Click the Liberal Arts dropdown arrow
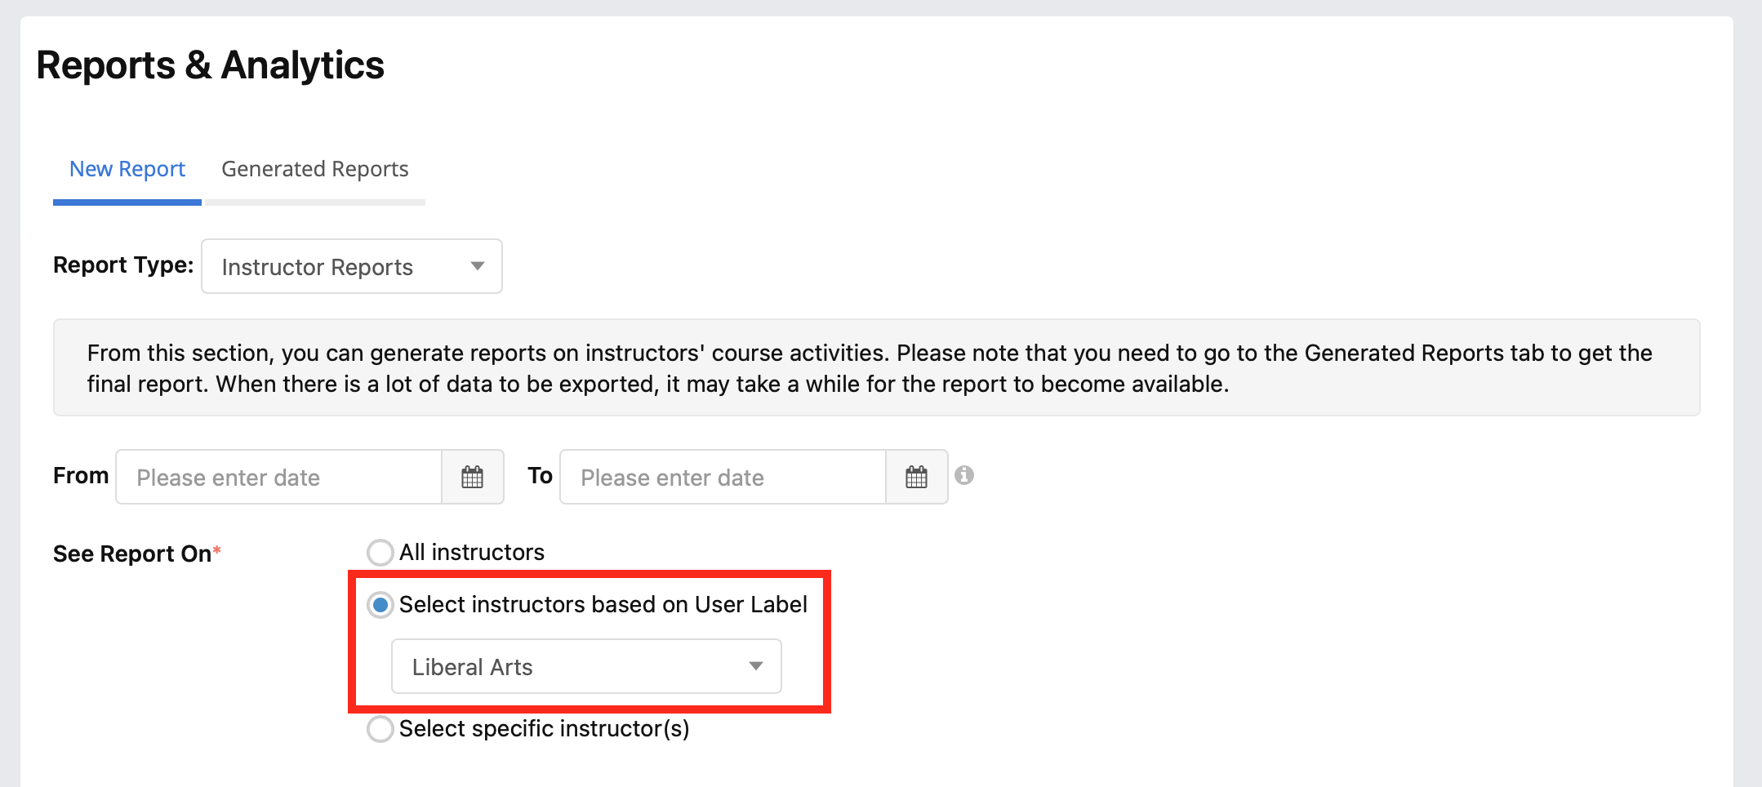 tap(756, 666)
